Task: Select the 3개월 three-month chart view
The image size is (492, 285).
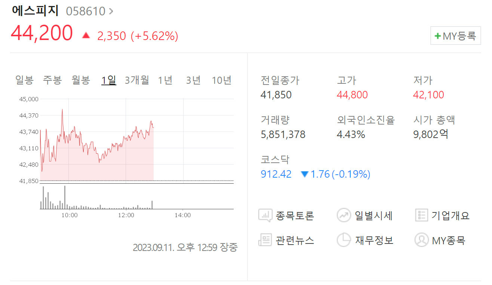Action: 136,80
